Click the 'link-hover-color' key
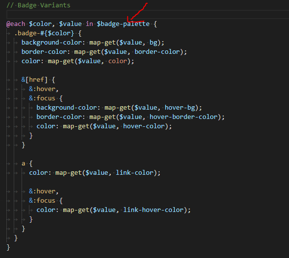This screenshot has width=289, height=258. click(153, 210)
